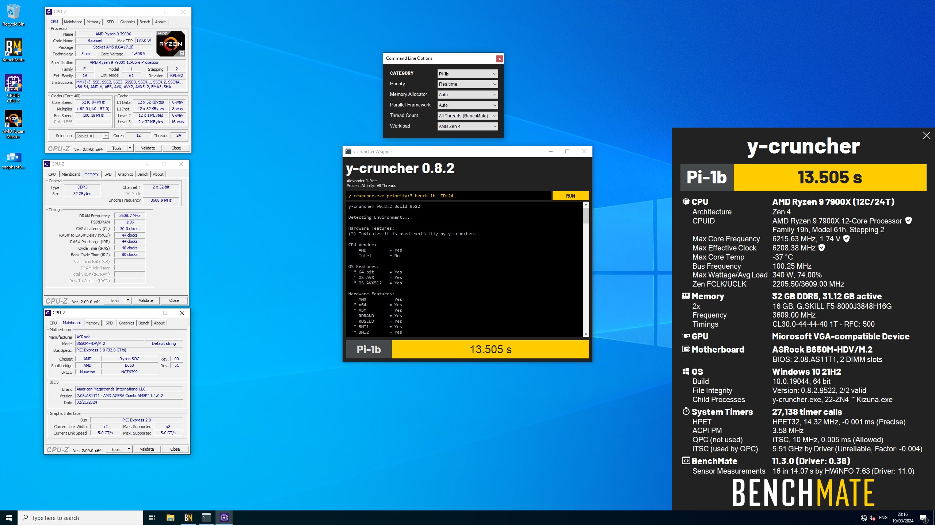Click the y-cruncher command line field
Viewport: 935px width, 525px height.
click(x=448, y=196)
